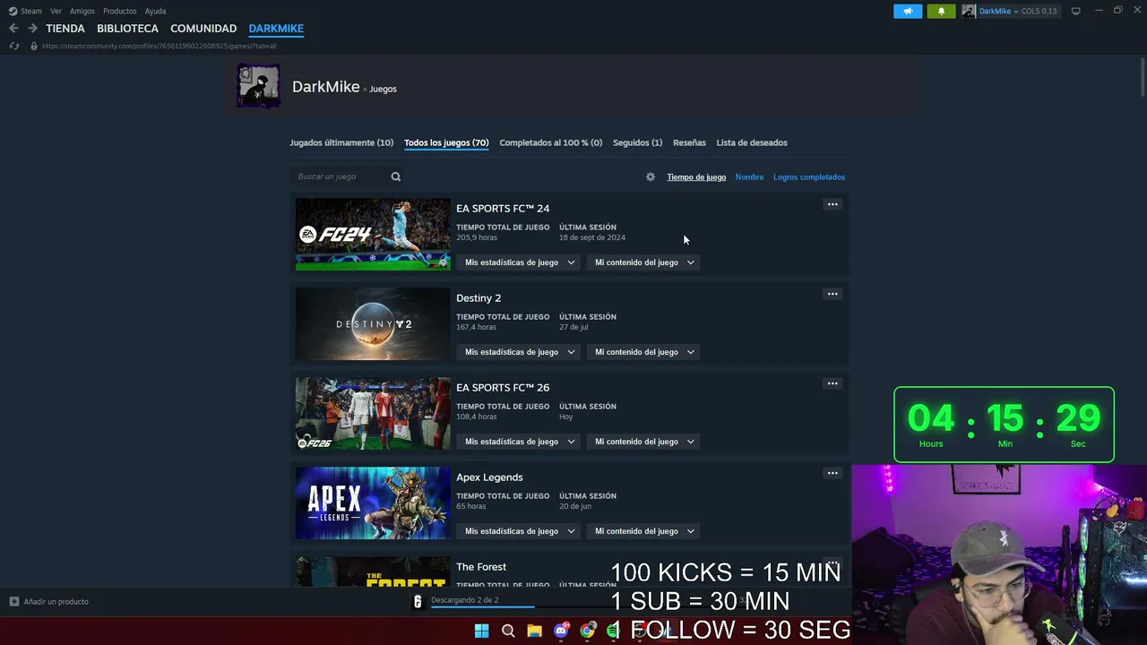Go to the BIBLIOTECA section
The image size is (1147, 645).
127,29
